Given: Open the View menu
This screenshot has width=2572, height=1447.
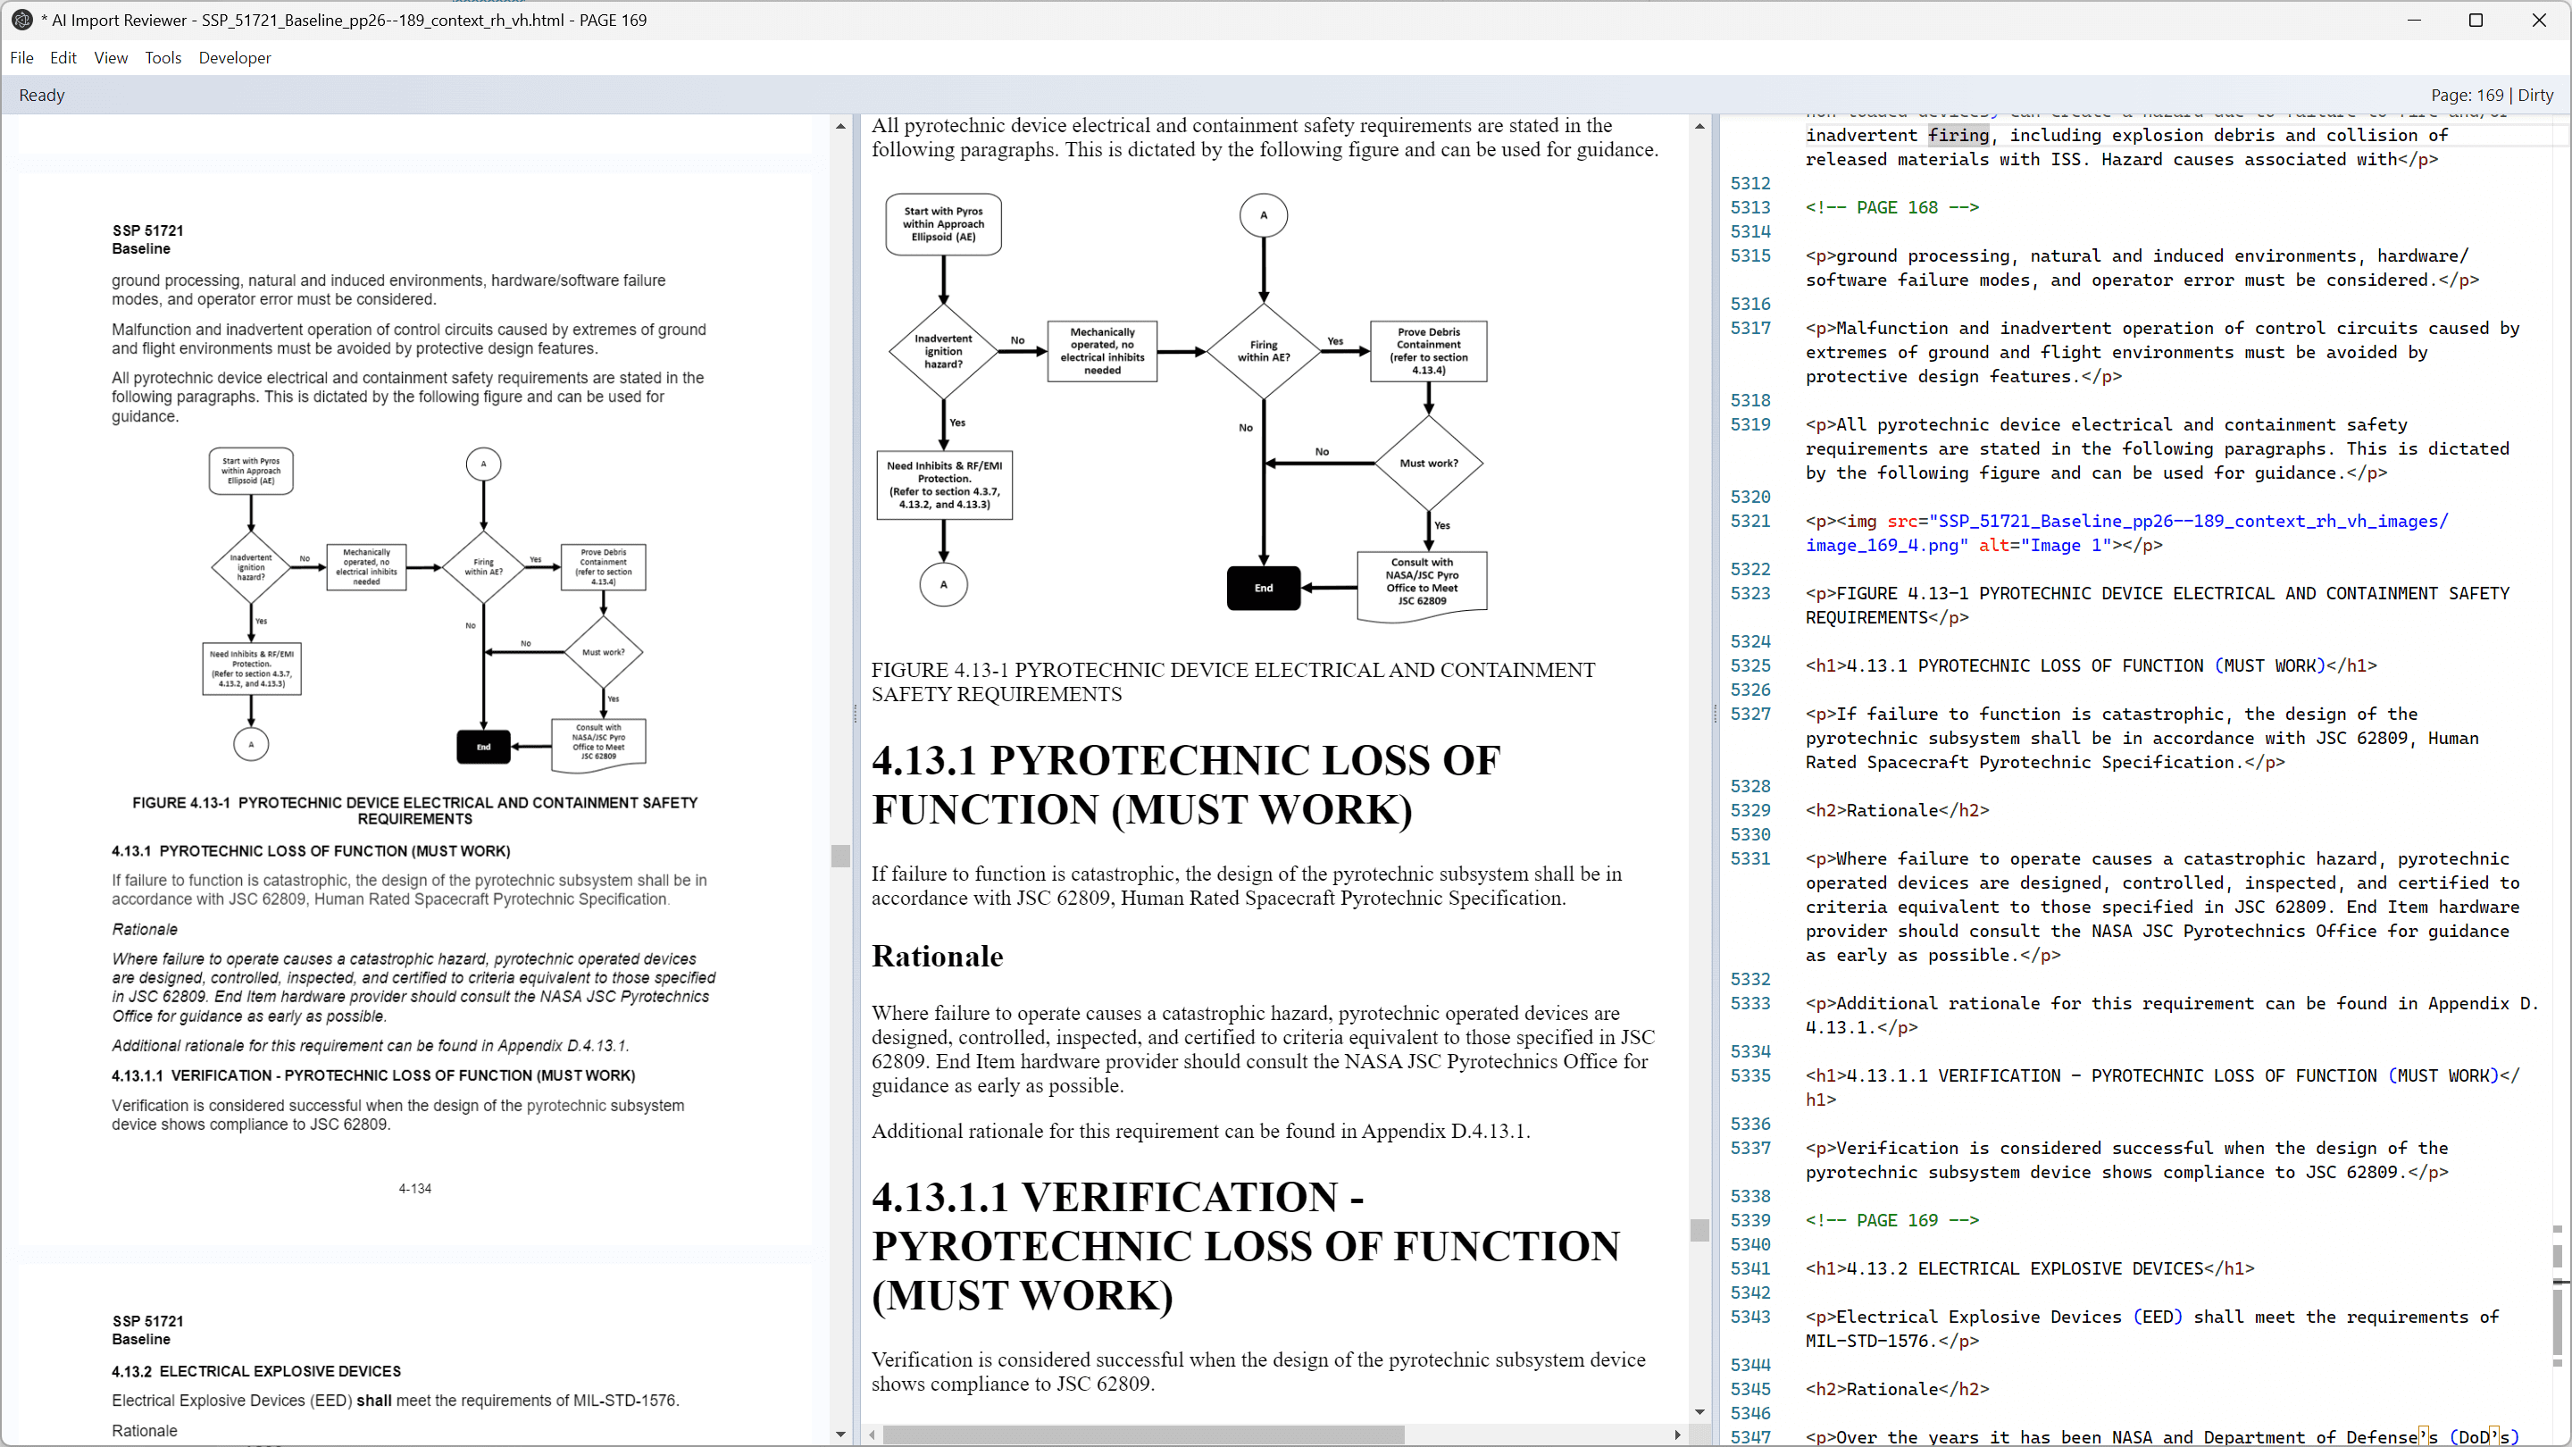Looking at the screenshot, I should click(x=111, y=58).
